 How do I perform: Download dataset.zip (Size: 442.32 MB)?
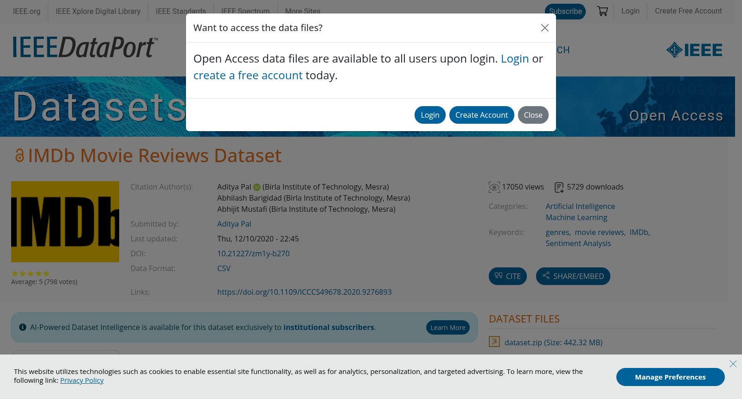click(x=553, y=342)
